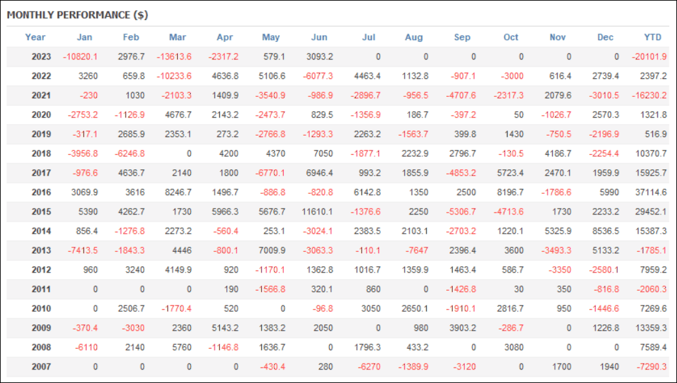The height and width of the screenshot is (383, 677).
Task: Click the January 2008 value -6110
Action: tap(86, 347)
